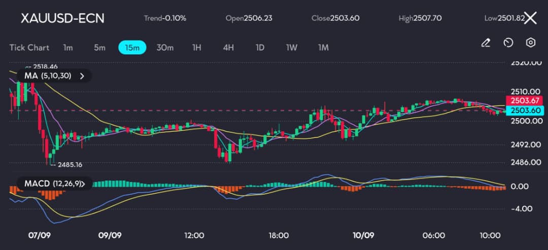This screenshot has width=548, height=250.
Task: Click the 2500.00 price axis label
Action: (526, 121)
